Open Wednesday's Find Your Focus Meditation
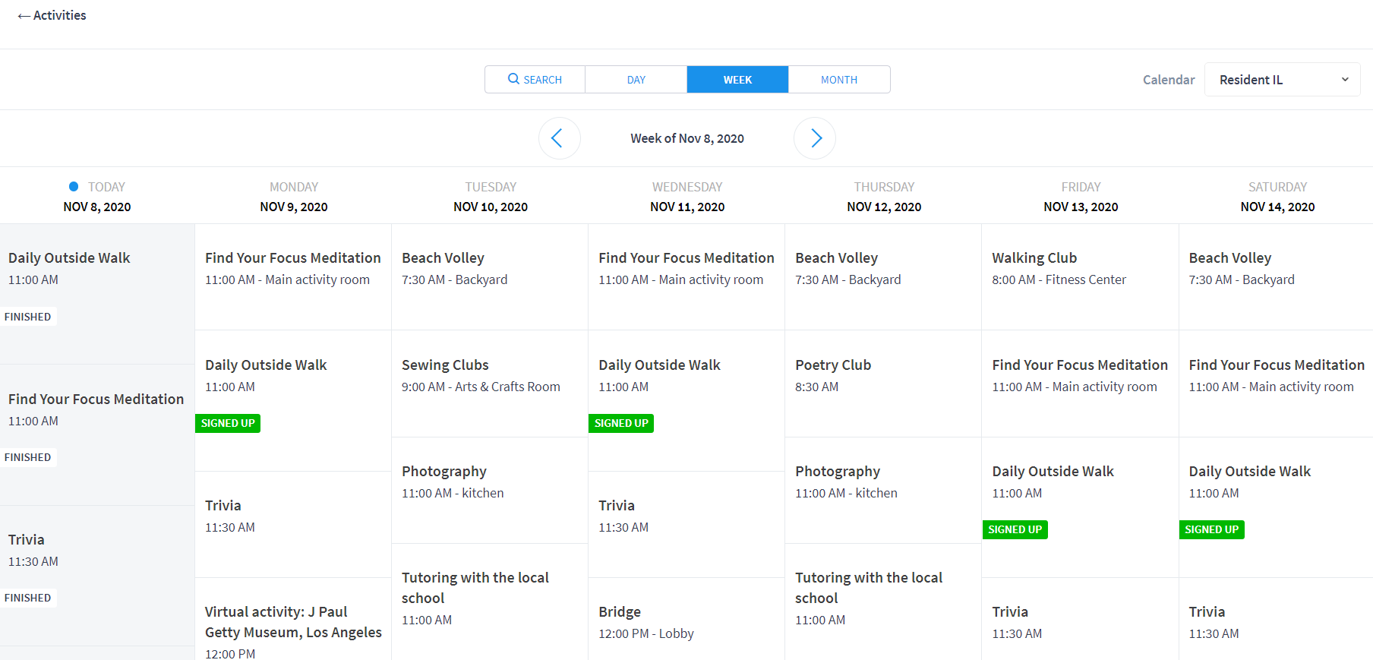Screen dimensions: 1373x660 pyautogui.click(x=686, y=277)
